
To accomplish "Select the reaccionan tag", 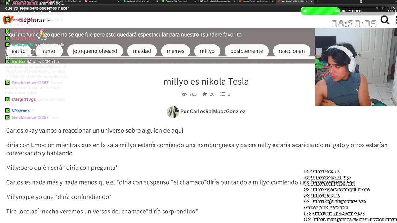I will 292,51.
